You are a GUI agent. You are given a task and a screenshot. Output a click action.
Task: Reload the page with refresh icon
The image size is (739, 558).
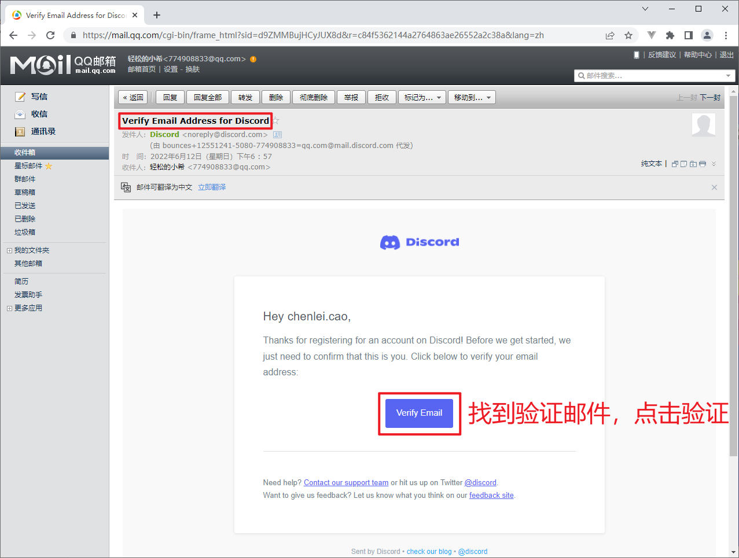tap(50, 35)
